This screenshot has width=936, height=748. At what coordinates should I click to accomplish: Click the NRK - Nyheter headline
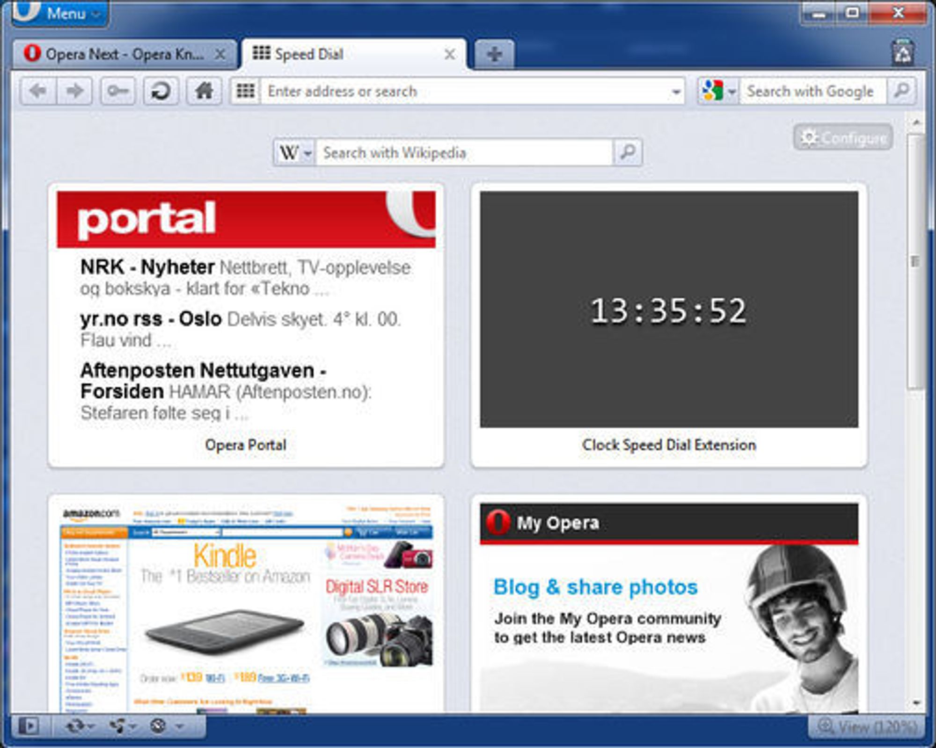tap(147, 267)
